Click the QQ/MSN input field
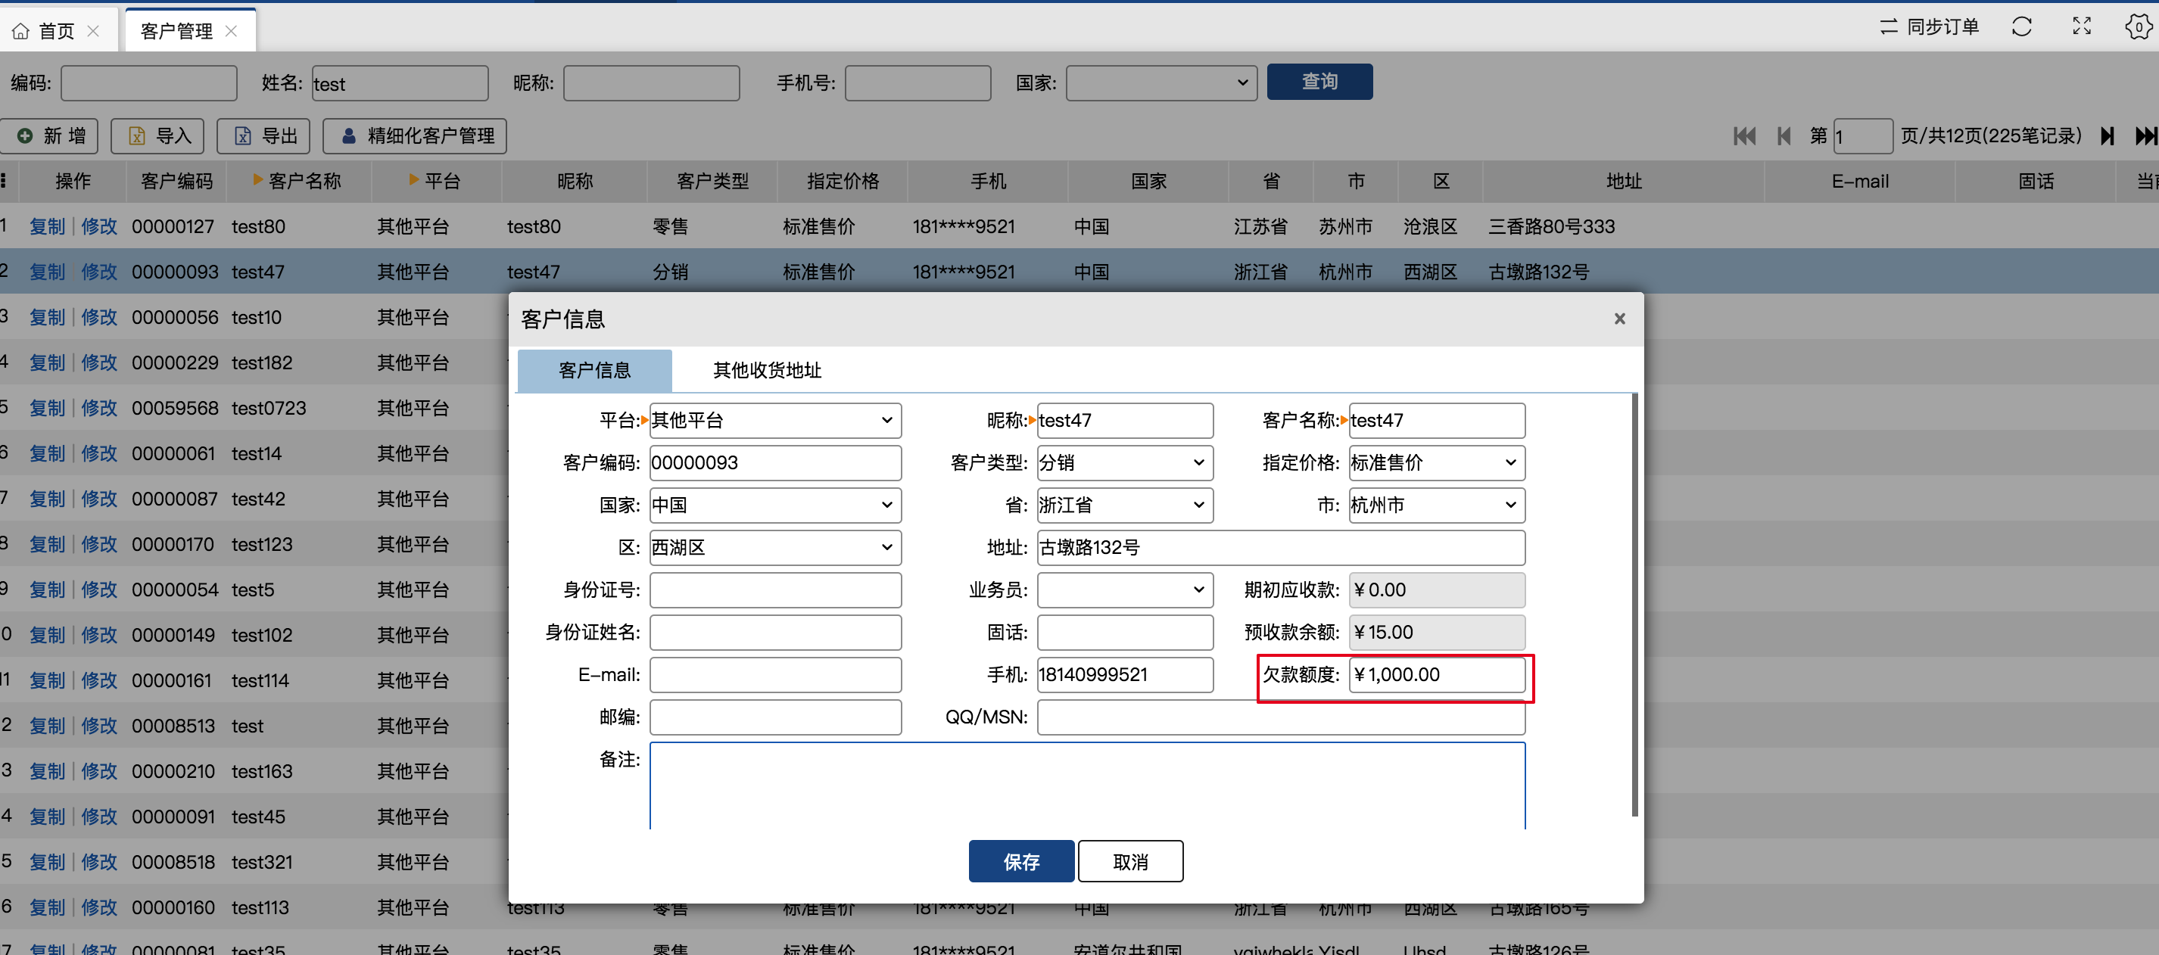This screenshot has width=2159, height=955. pyautogui.click(x=1281, y=718)
